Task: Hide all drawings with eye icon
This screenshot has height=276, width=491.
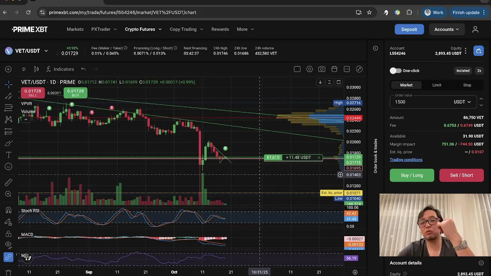Action: pyautogui.click(x=8, y=246)
